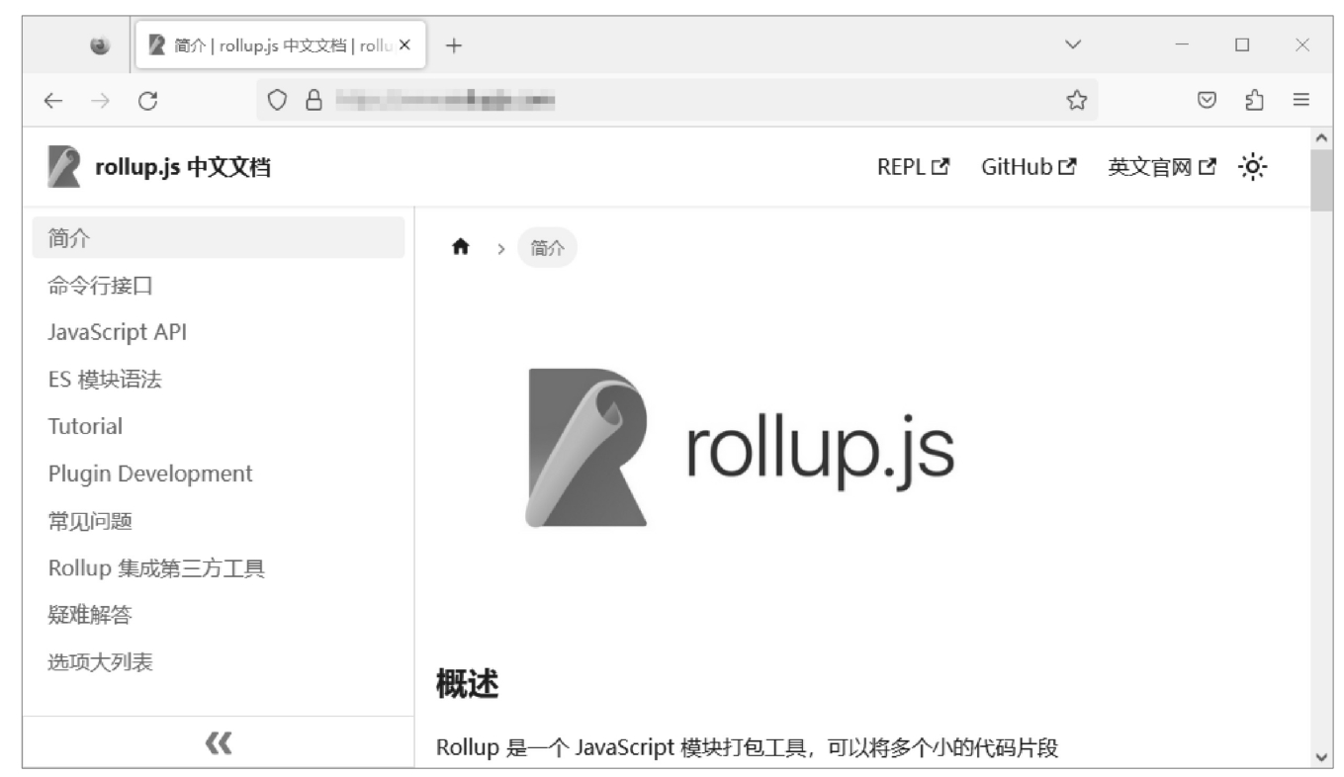Open the REPL external link
The width and height of the screenshot is (1344, 777).
coord(914,167)
